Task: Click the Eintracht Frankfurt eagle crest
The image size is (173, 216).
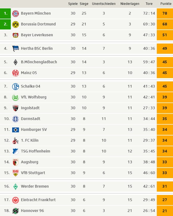Action: [15, 200]
